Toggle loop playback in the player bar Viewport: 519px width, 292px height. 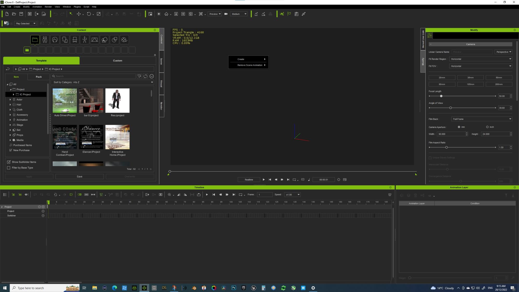(x=294, y=180)
